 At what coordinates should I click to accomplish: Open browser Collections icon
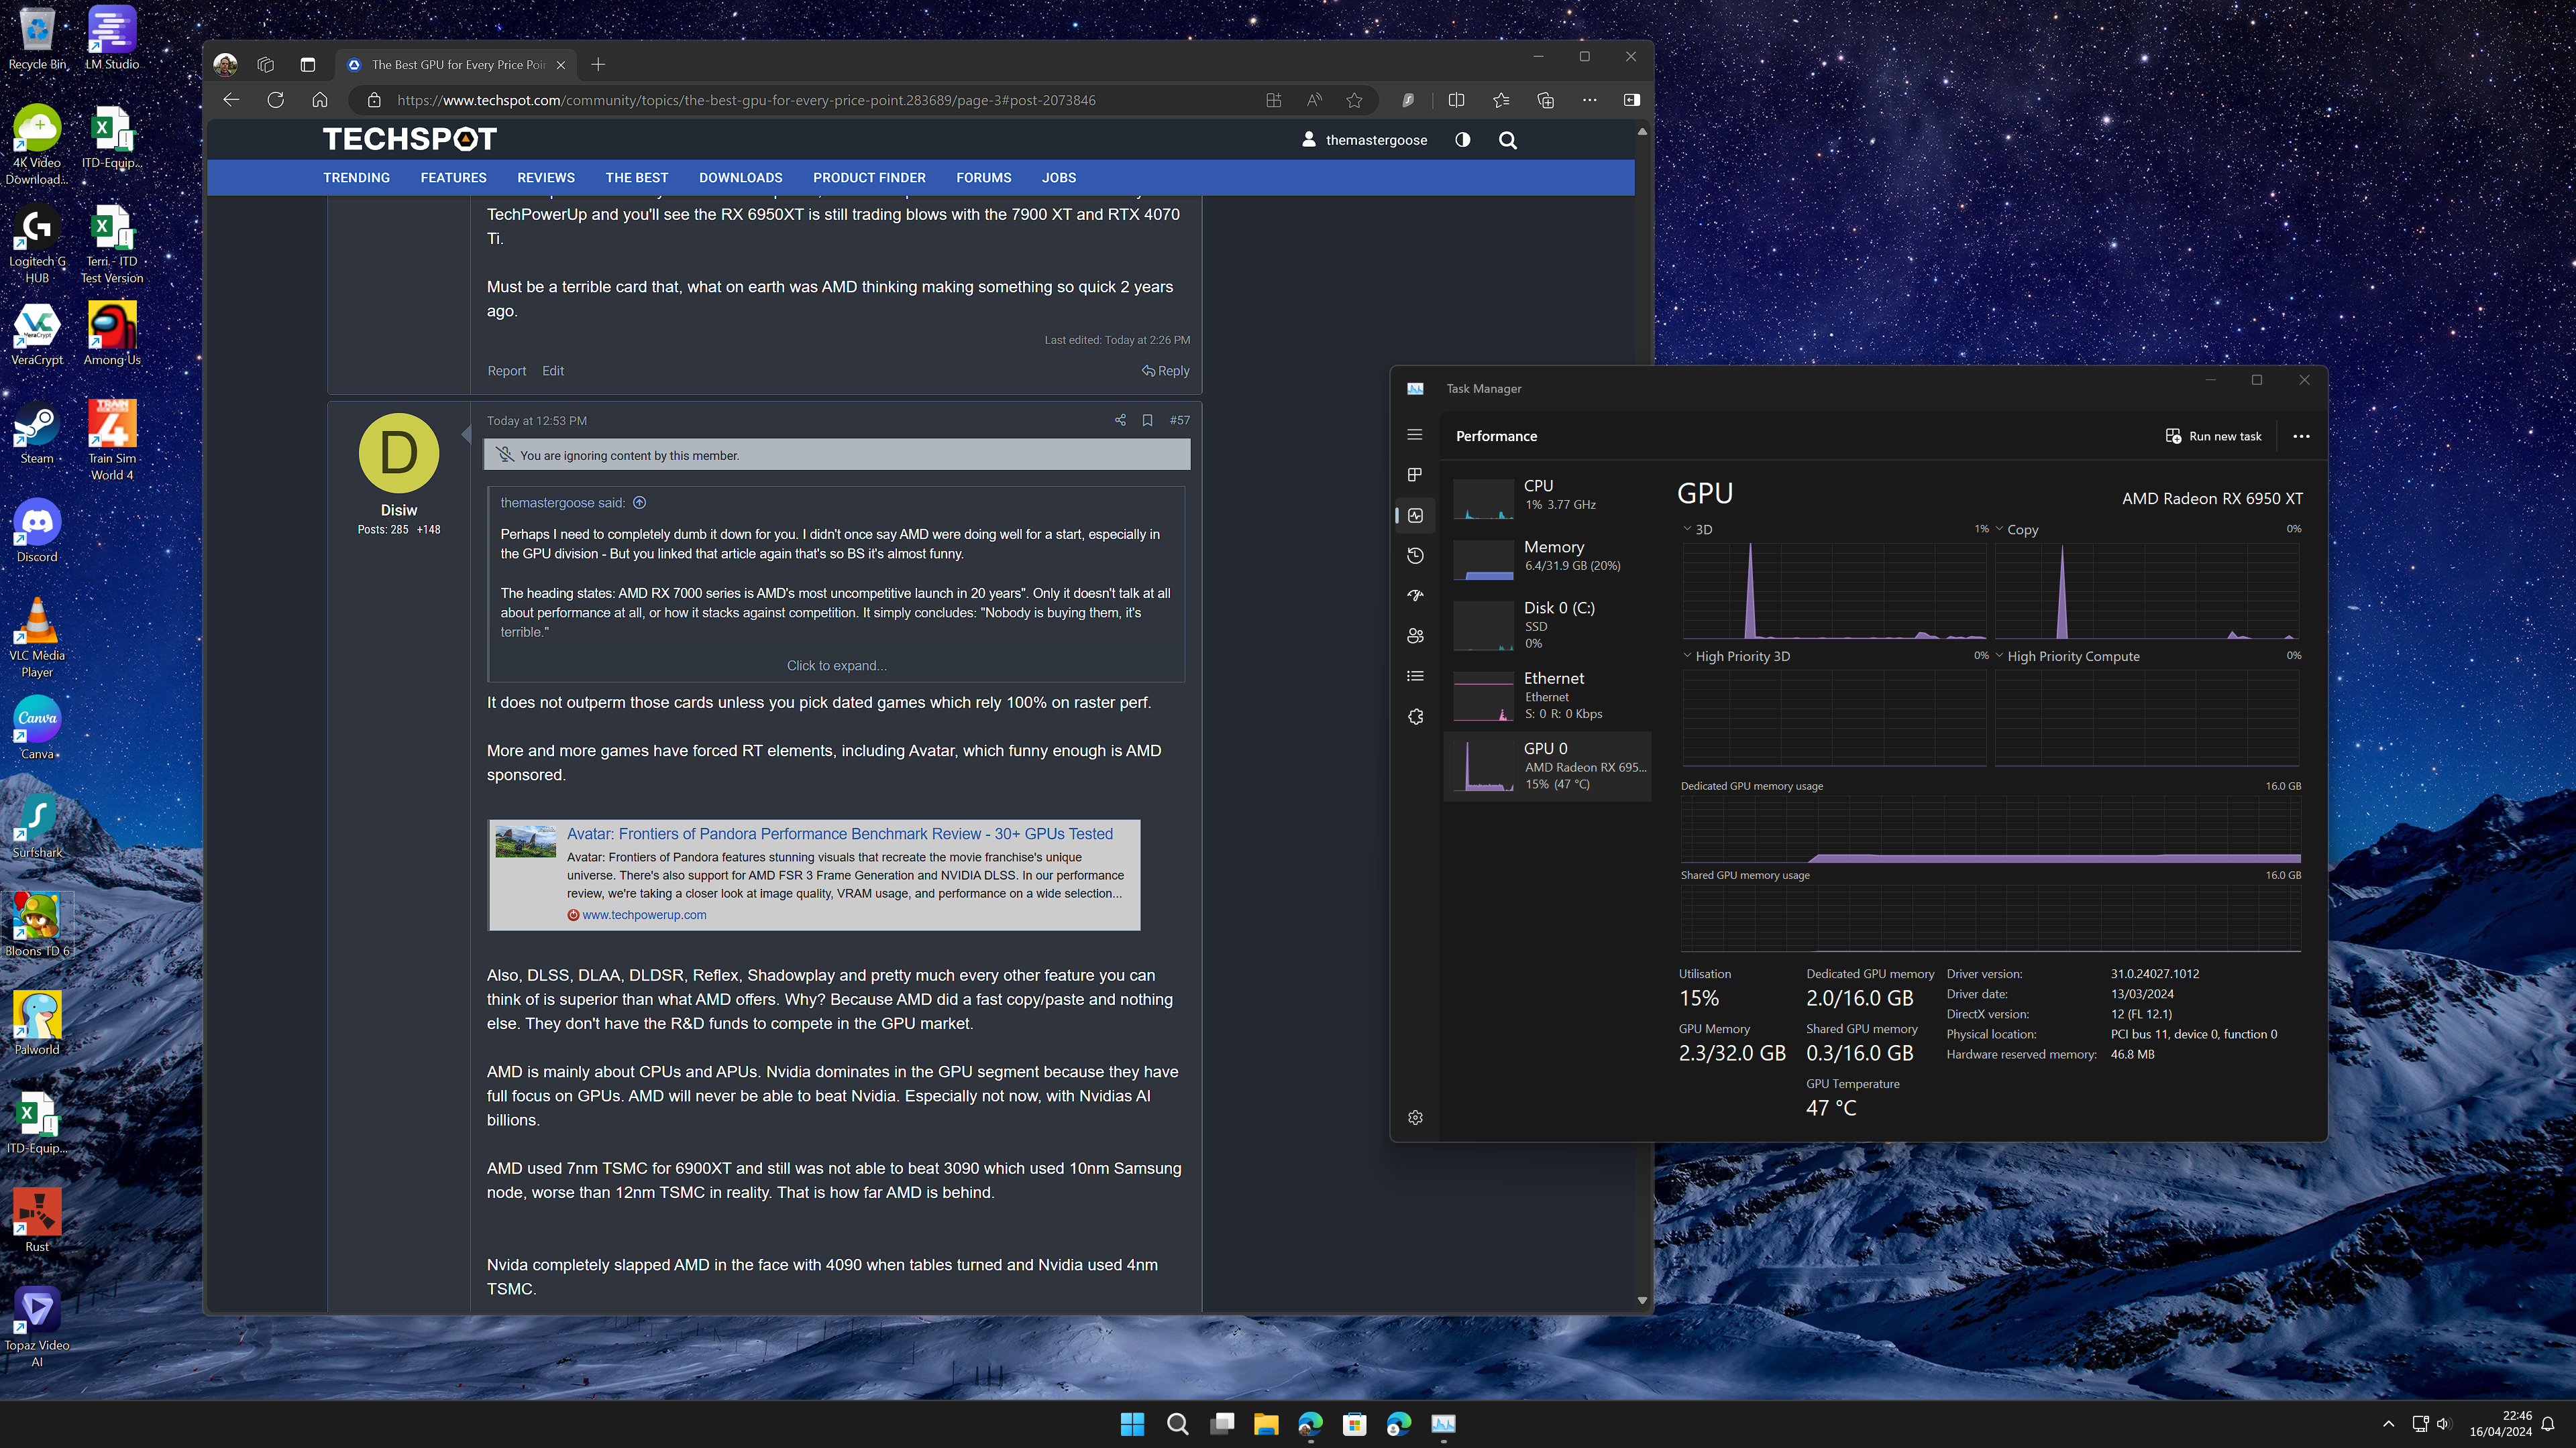pyautogui.click(x=1545, y=100)
